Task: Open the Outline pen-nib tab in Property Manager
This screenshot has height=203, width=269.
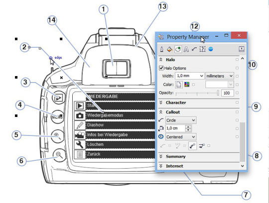Action: (x=161, y=49)
